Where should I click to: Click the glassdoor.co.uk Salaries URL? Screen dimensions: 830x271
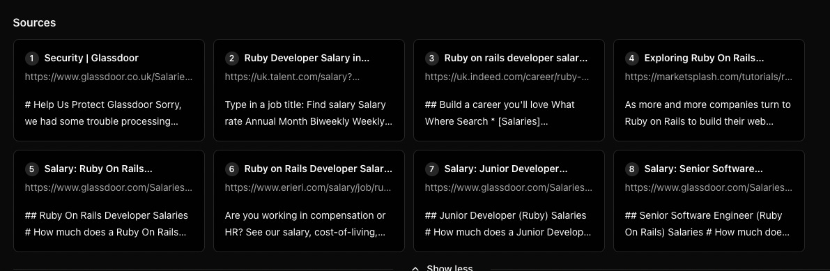point(109,77)
